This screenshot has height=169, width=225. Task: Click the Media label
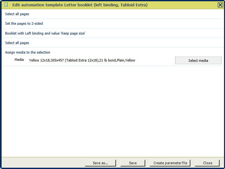coord(19,60)
